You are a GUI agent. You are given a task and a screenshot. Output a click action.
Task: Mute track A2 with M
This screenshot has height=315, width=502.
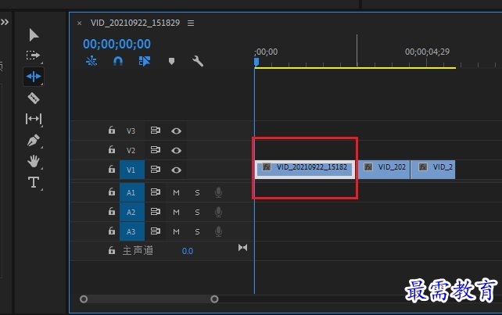(x=176, y=213)
